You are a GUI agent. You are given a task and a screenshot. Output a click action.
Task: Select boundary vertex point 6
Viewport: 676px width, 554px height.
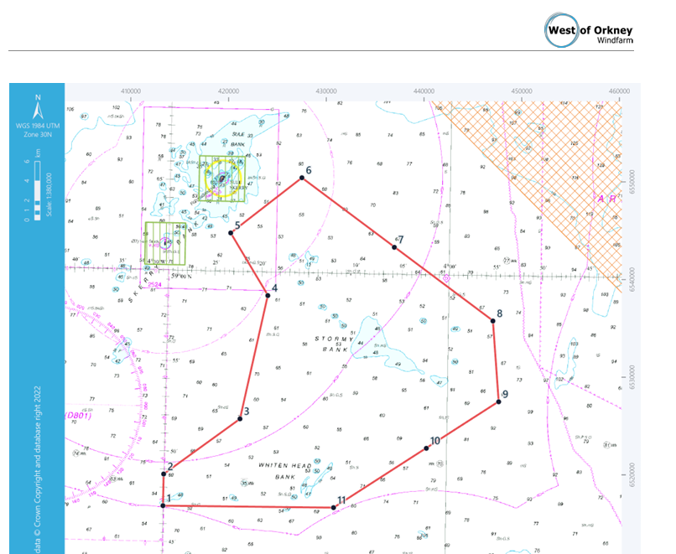301,179
